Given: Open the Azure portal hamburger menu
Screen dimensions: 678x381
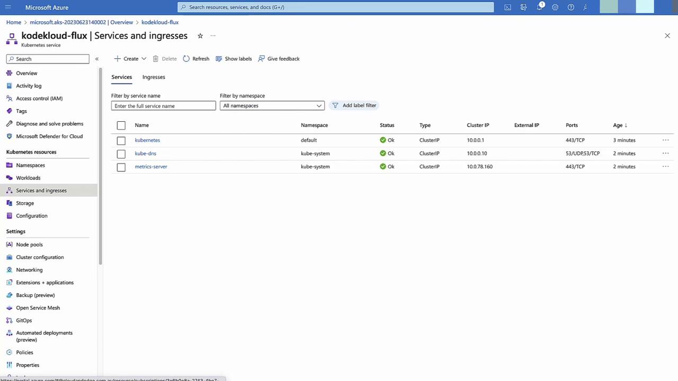Looking at the screenshot, I should 8,7.
